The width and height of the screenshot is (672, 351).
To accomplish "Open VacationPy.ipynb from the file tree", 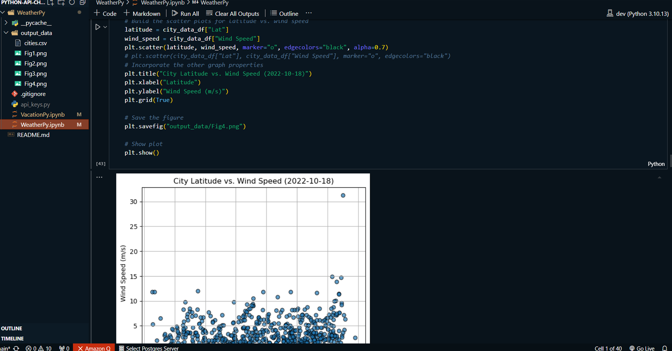I will [x=42, y=115].
